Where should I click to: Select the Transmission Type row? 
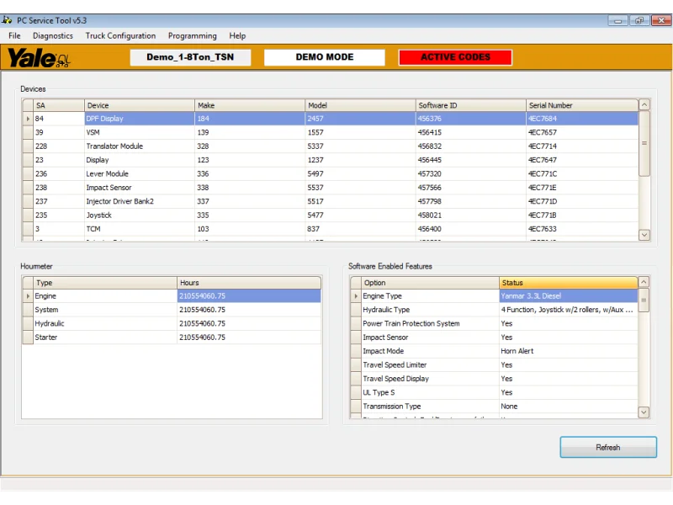tap(494, 406)
